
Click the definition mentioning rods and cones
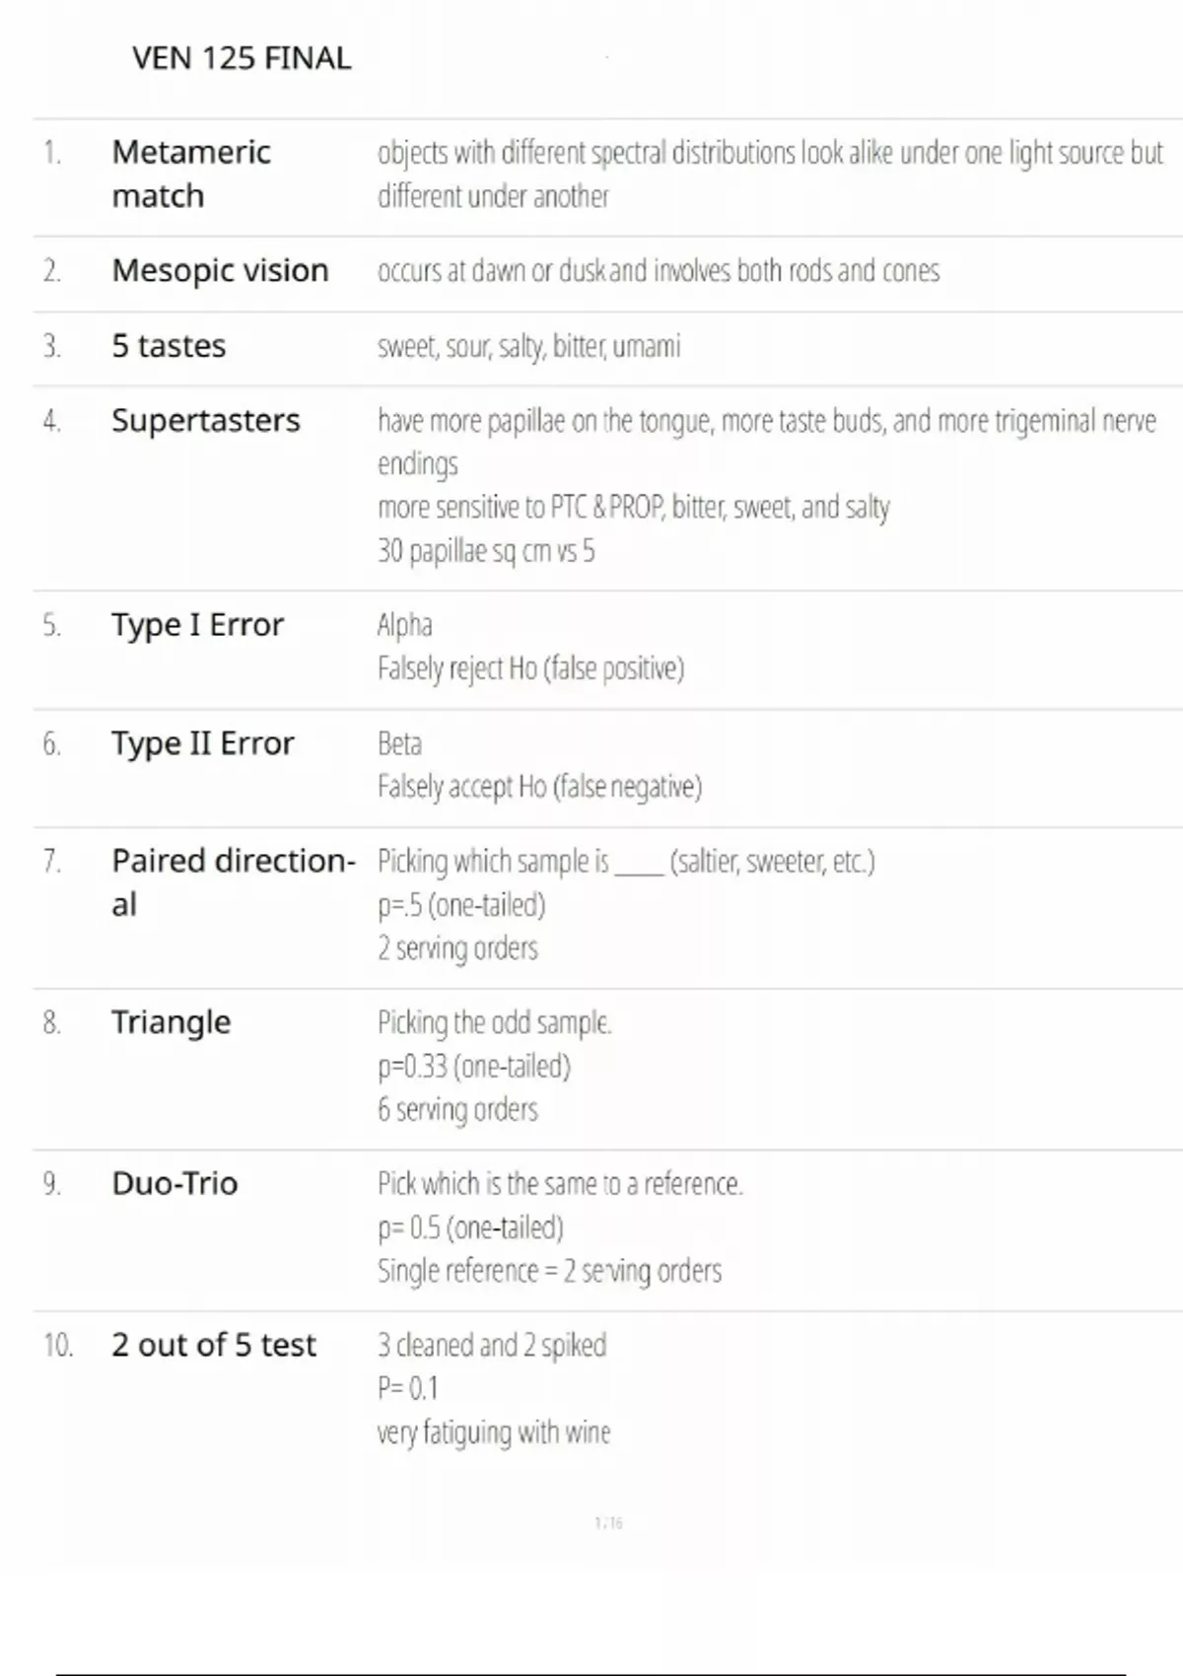[x=658, y=270]
